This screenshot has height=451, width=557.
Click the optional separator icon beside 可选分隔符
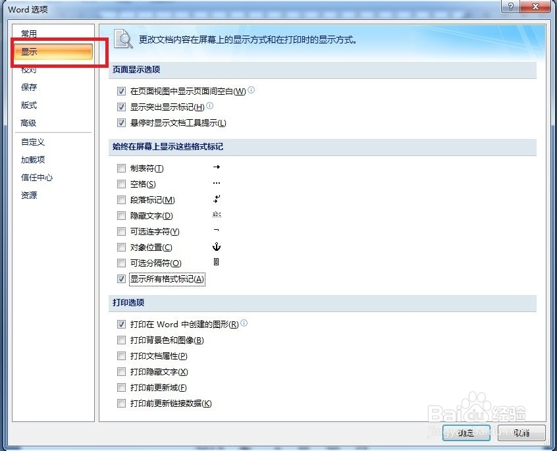click(217, 263)
